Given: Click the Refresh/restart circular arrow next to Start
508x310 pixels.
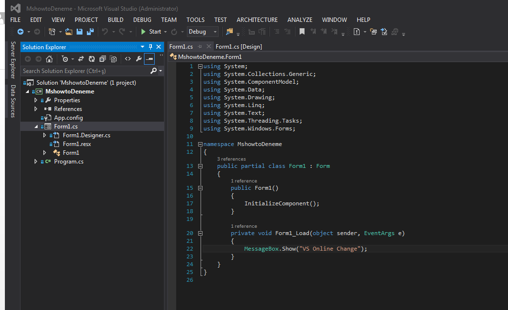Looking at the screenshot, I should [174, 32].
